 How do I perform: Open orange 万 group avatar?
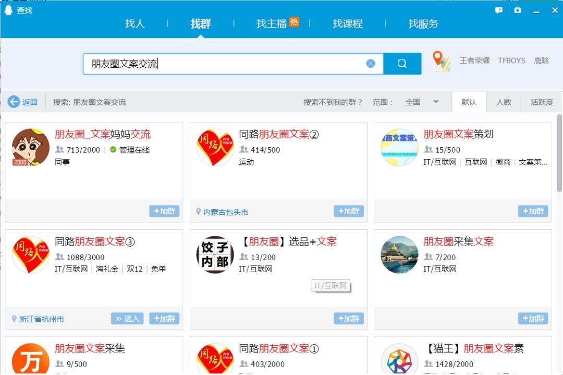pos(31,359)
